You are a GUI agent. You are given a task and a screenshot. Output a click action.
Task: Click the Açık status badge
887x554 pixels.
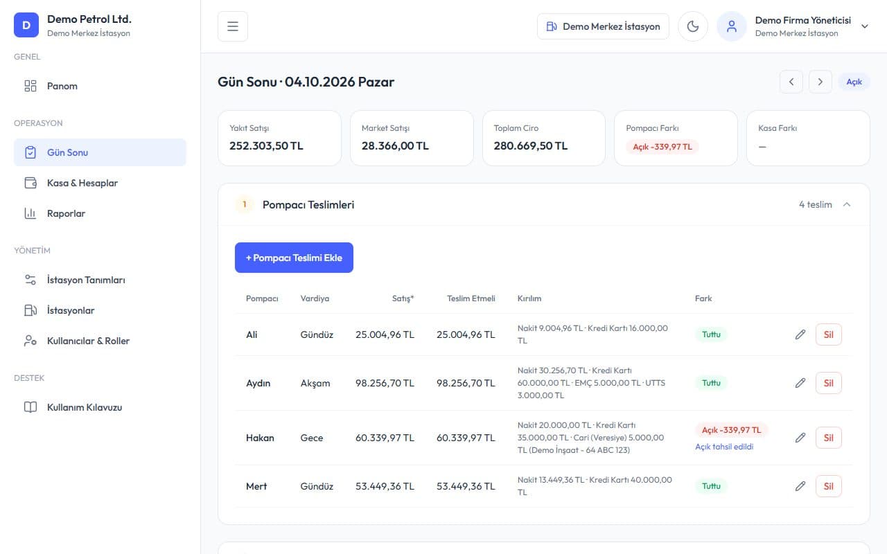tap(854, 82)
